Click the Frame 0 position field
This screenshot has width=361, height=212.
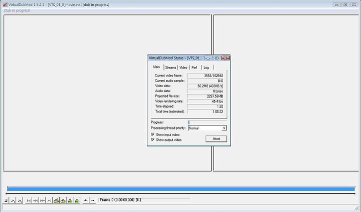(x=144, y=200)
